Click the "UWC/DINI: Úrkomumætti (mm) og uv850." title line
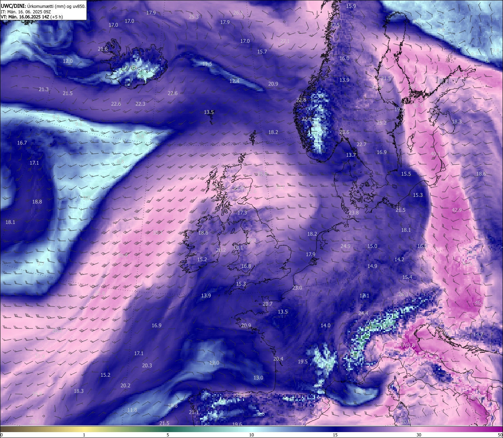Viewport: 503px width, 438px height. click(x=43, y=6)
